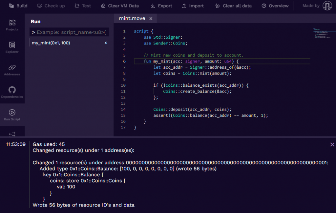Open the Dependencies GitHub panel

(x=12, y=92)
